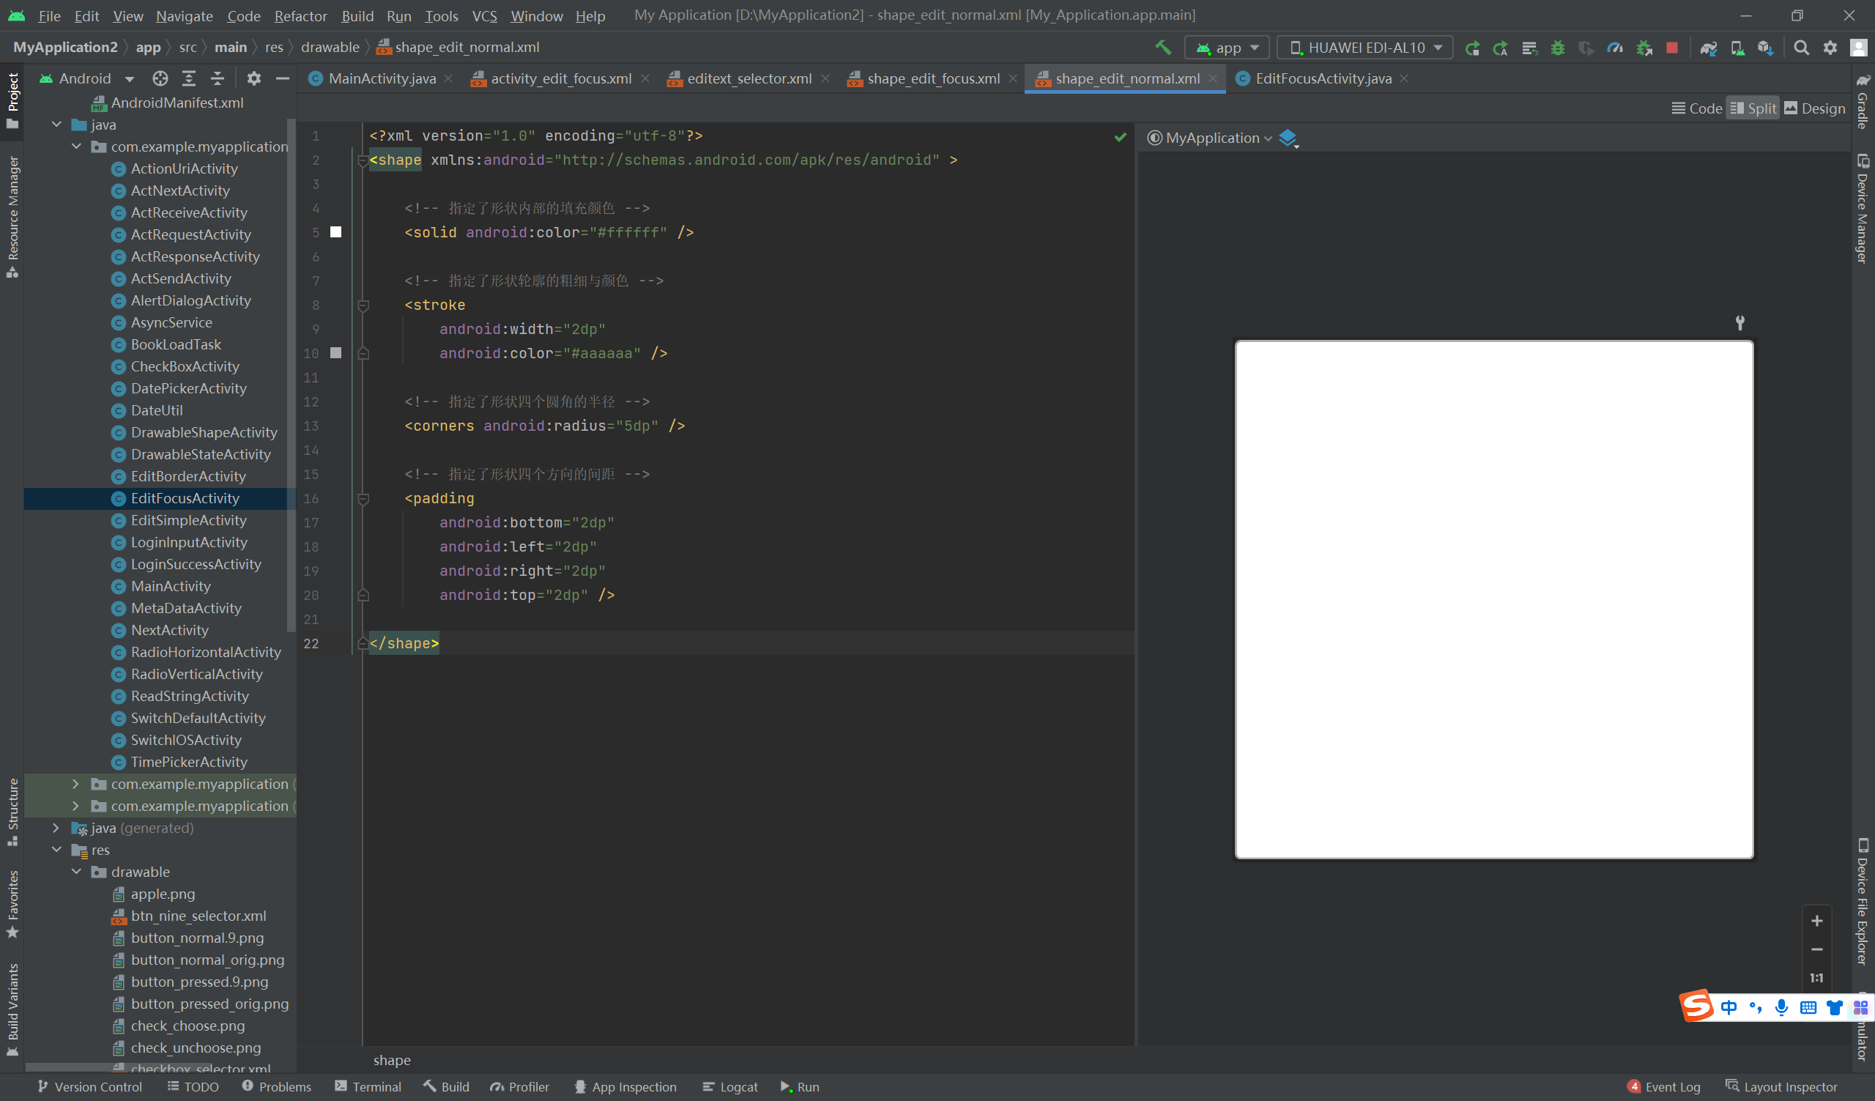The image size is (1875, 1101).
Task: Open the Profiler gauge icon in toolbar
Action: click(1614, 48)
